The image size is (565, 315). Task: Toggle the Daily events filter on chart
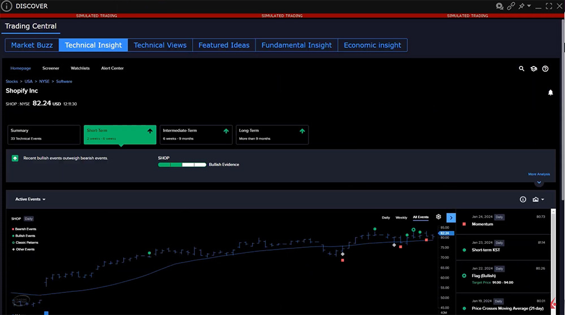point(385,218)
